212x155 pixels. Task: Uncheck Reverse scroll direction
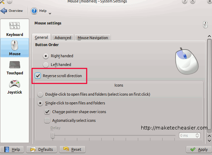click(x=38, y=76)
